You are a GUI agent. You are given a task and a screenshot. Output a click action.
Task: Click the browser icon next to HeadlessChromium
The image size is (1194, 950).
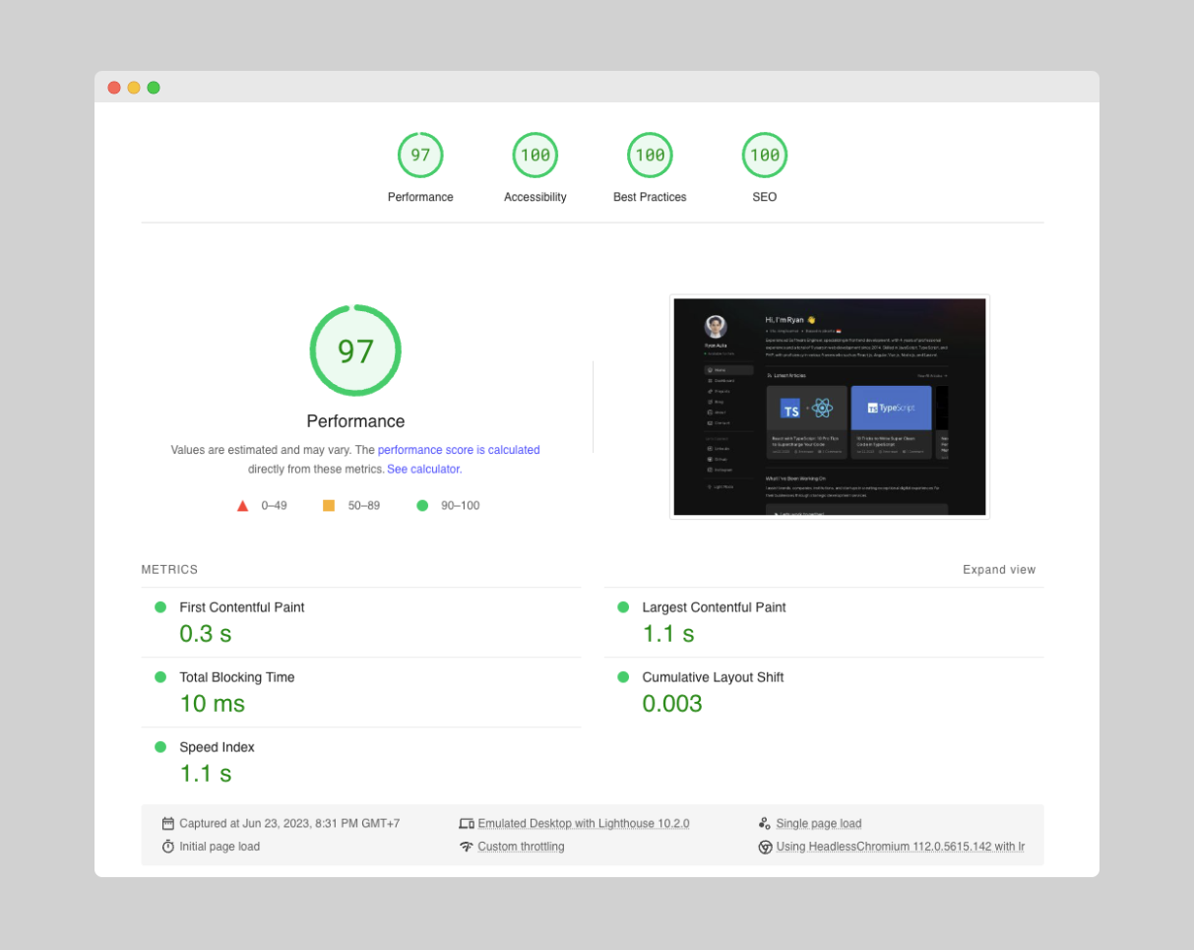[765, 847]
